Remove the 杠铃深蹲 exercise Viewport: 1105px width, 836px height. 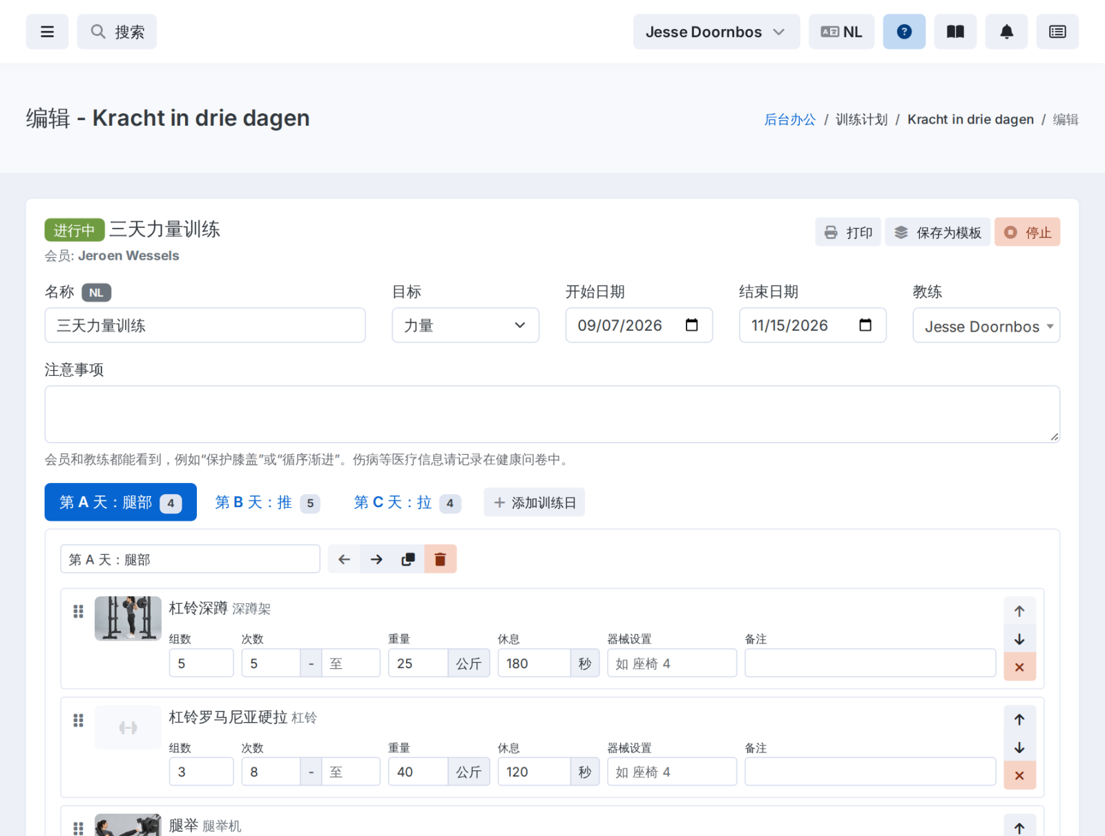click(x=1019, y=667)
